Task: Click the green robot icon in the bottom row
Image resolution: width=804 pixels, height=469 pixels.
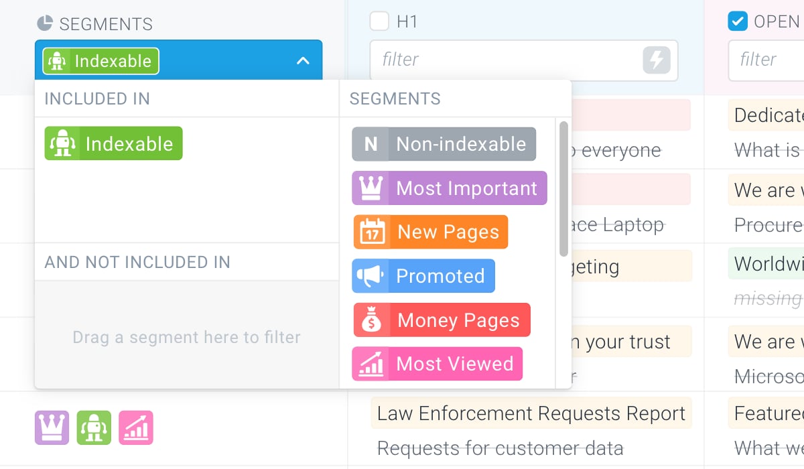Action: (94, 427)
